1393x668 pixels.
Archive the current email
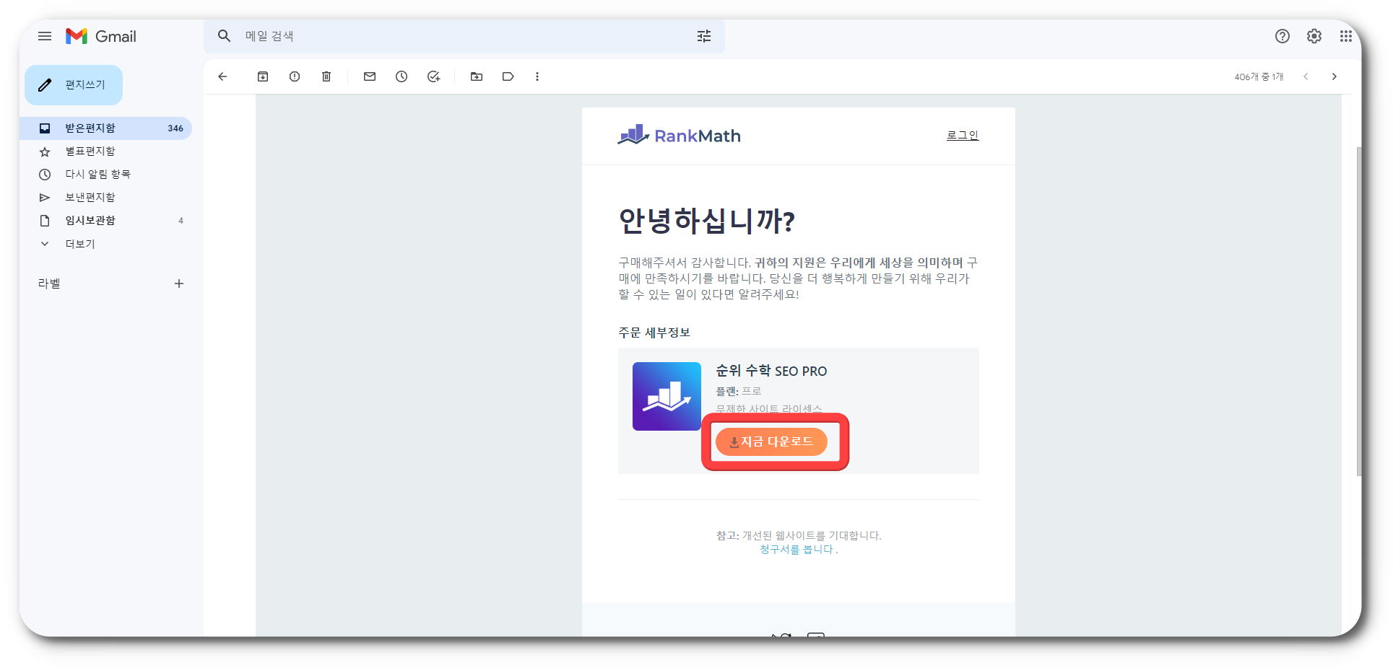pyautogui.click(x=262, y=76)
